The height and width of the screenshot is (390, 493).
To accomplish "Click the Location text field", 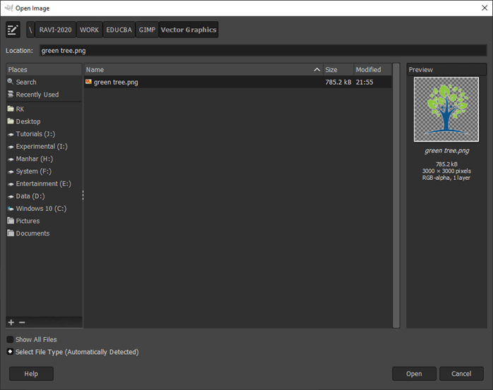I will point(263,51).
